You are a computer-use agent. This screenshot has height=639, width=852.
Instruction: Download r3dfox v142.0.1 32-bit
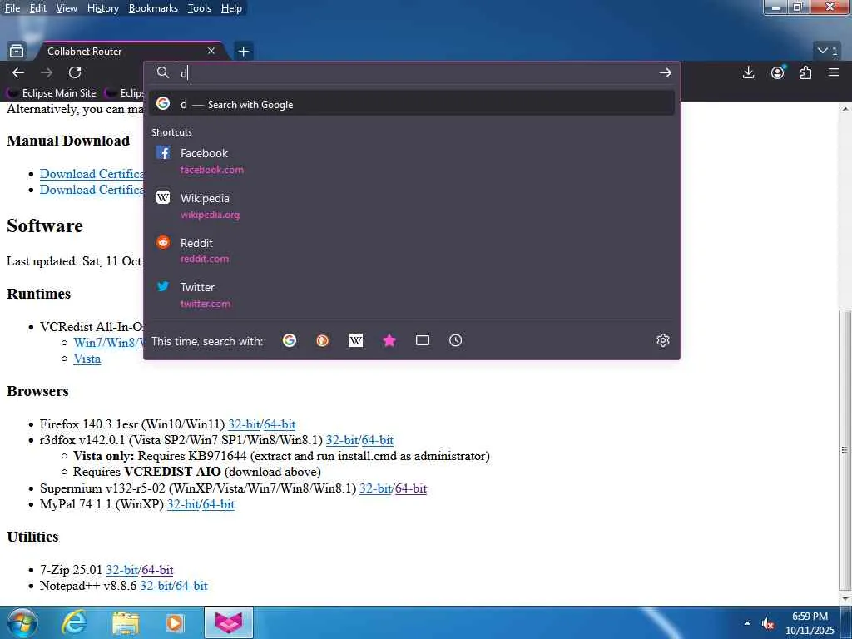point(342,440)
